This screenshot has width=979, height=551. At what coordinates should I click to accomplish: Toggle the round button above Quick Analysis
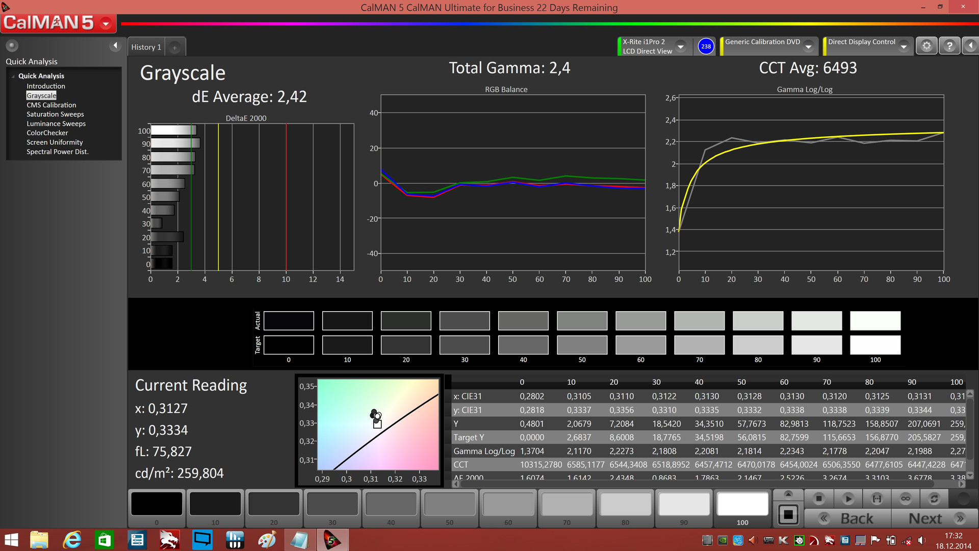[12, 46]
